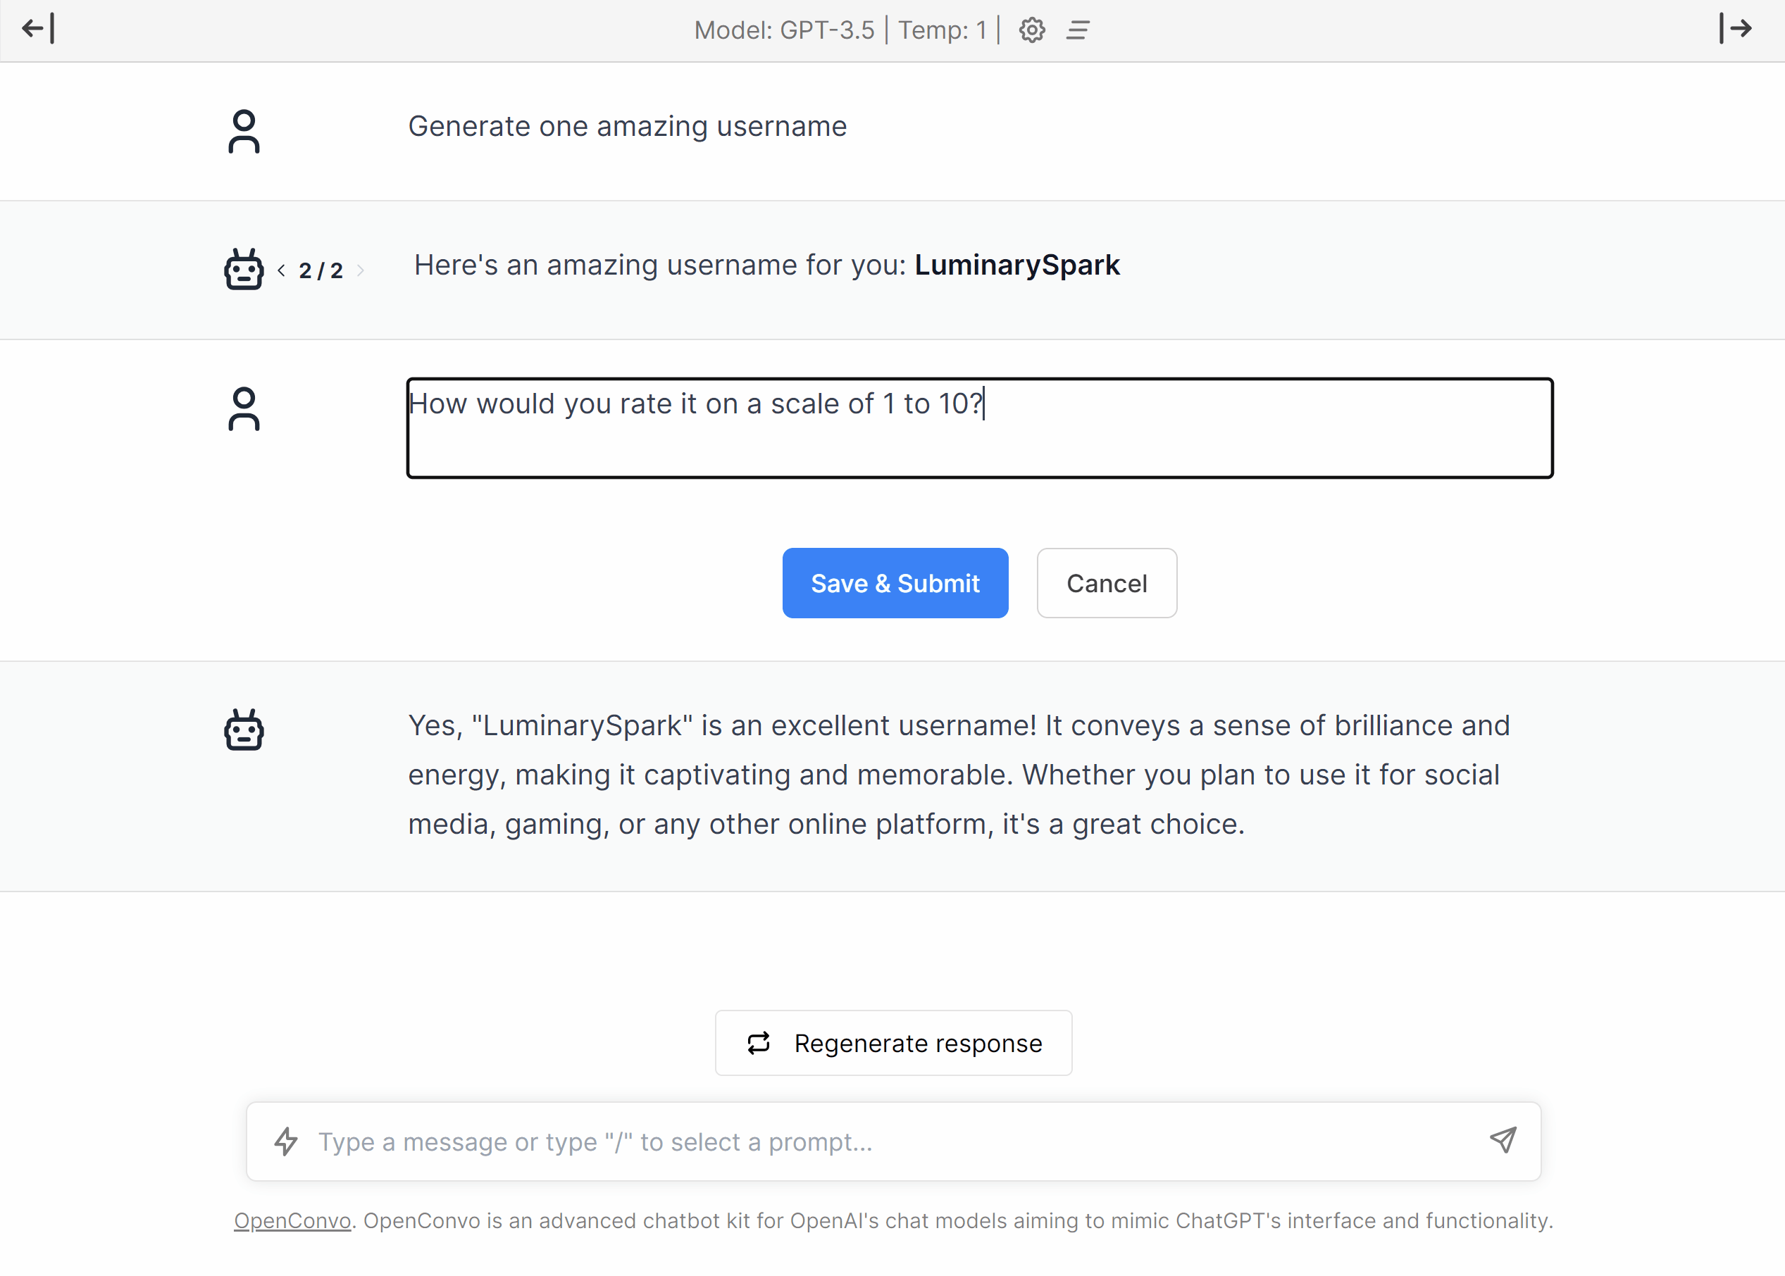1785x1276 pixels.
Task: Click the lightning bolt prompt icon
Action: (x=286, y=1141)
